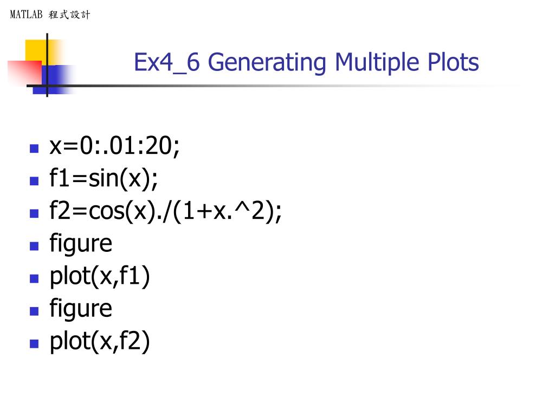Select the bullet beside plot(x,f1)
This screenshot has width=555, height=416.
pos(35,278)
